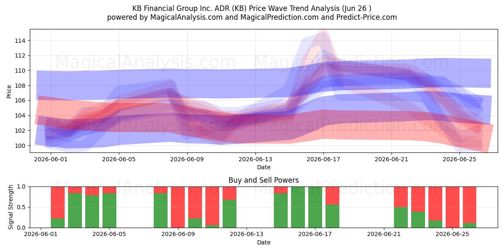This screenshot has width=504, height=252.
Task: Click the 108 tick on the price axis
Action: tap(20, 86)
